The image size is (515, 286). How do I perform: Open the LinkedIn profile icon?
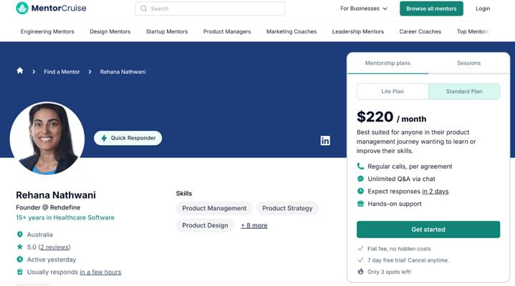(x=325, y=140)
